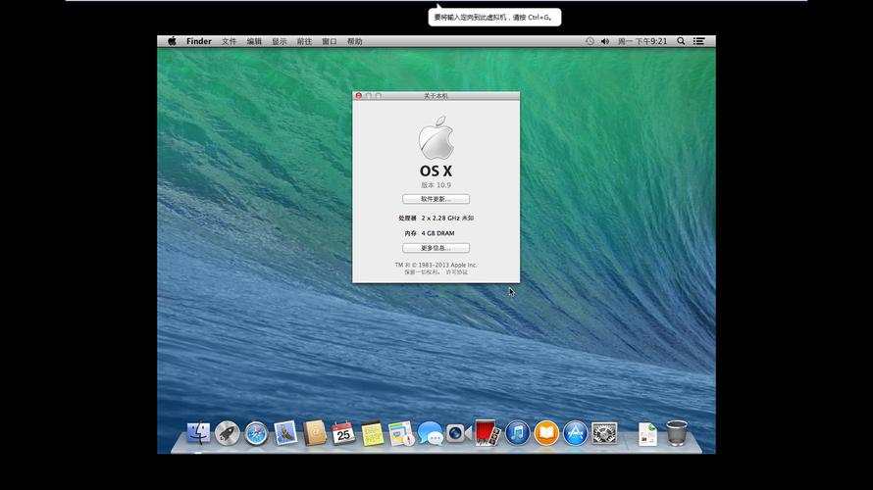Click the 更多信息... button
This screenshot has width=873, height=490.
pyautogui.click(x=436, y=248)
